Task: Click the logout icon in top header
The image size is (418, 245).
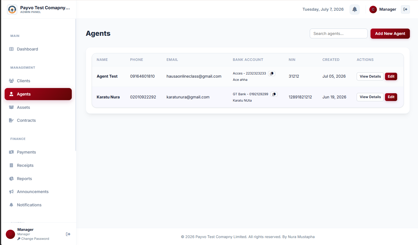Action: tap(405, 9)
